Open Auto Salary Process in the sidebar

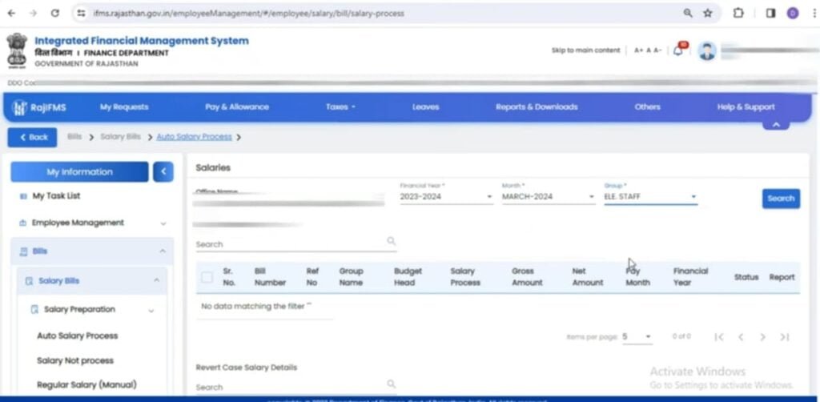(78, 336)
